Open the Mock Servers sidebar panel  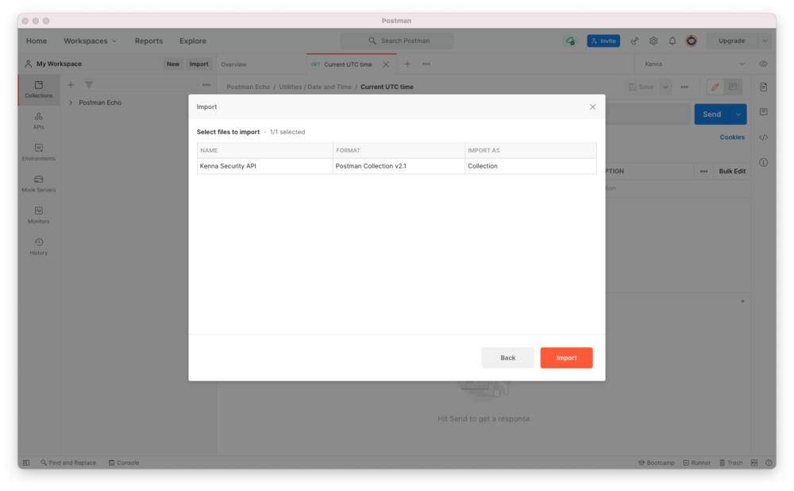(38, 184)
